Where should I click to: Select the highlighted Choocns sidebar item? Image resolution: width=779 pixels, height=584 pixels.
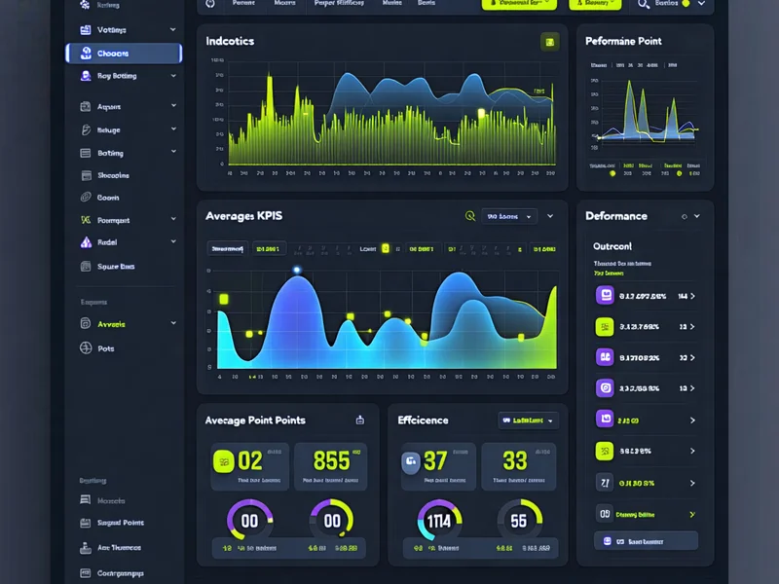pyautogui.click(x=124, y=54)
